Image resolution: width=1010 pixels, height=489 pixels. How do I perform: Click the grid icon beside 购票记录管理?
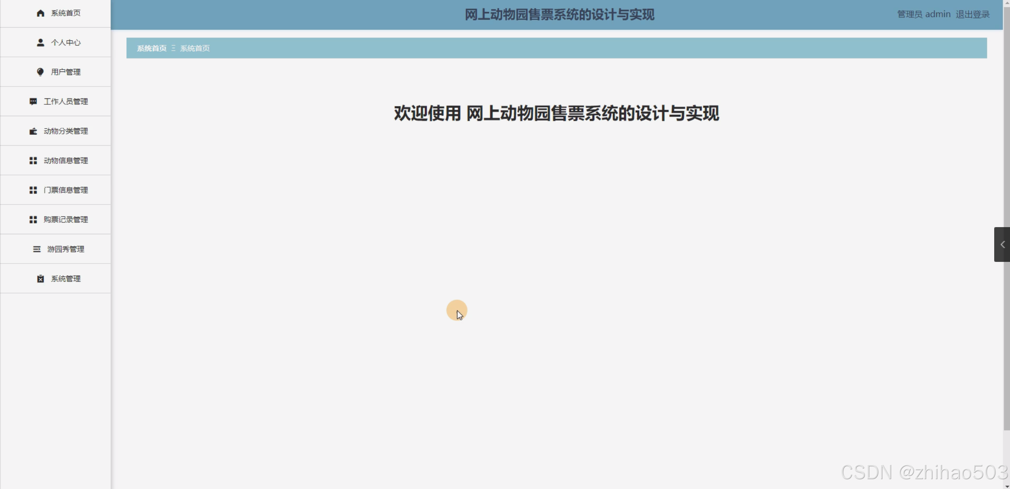point(33,220)
